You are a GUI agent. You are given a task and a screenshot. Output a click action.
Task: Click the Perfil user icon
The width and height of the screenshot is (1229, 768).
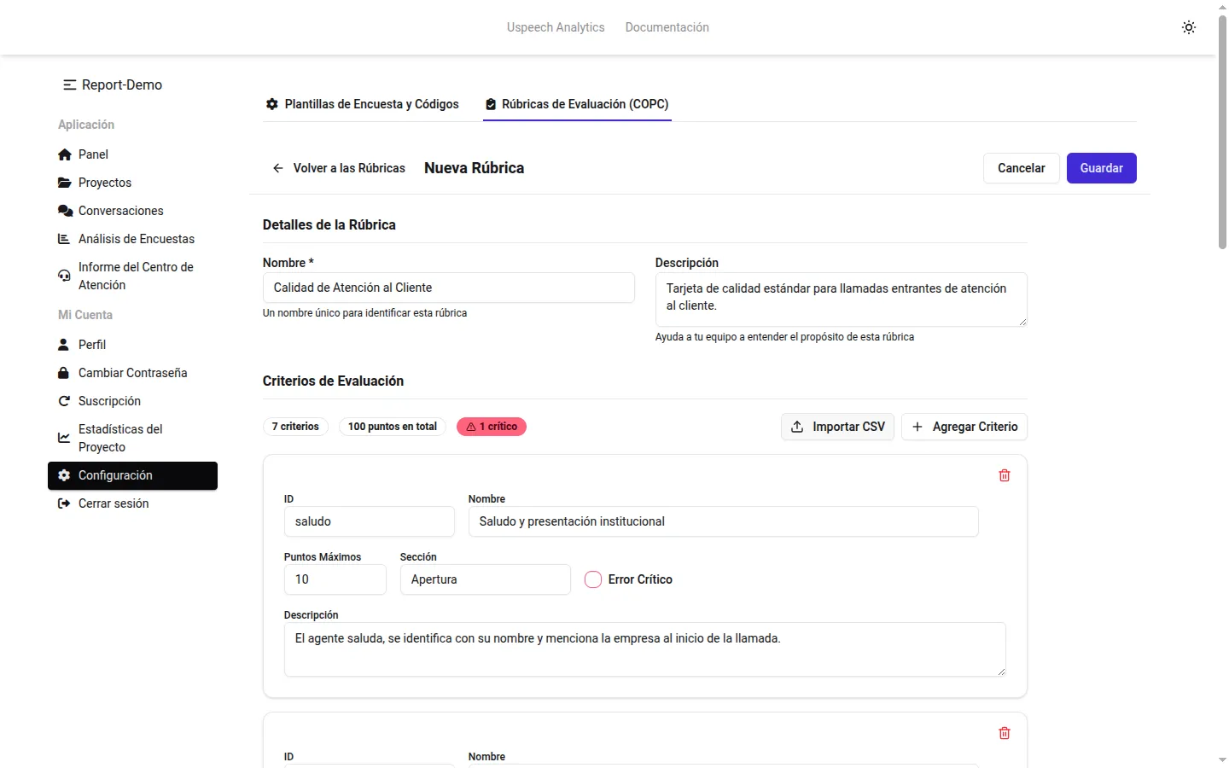63,345
